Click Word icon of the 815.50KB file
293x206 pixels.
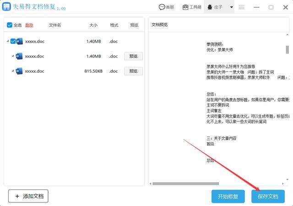(x=19, y=71)
